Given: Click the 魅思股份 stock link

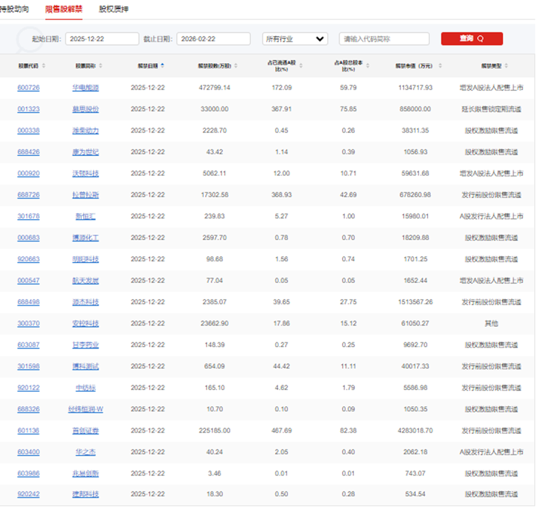Looking at the screenshot, I should pos(86,110).
